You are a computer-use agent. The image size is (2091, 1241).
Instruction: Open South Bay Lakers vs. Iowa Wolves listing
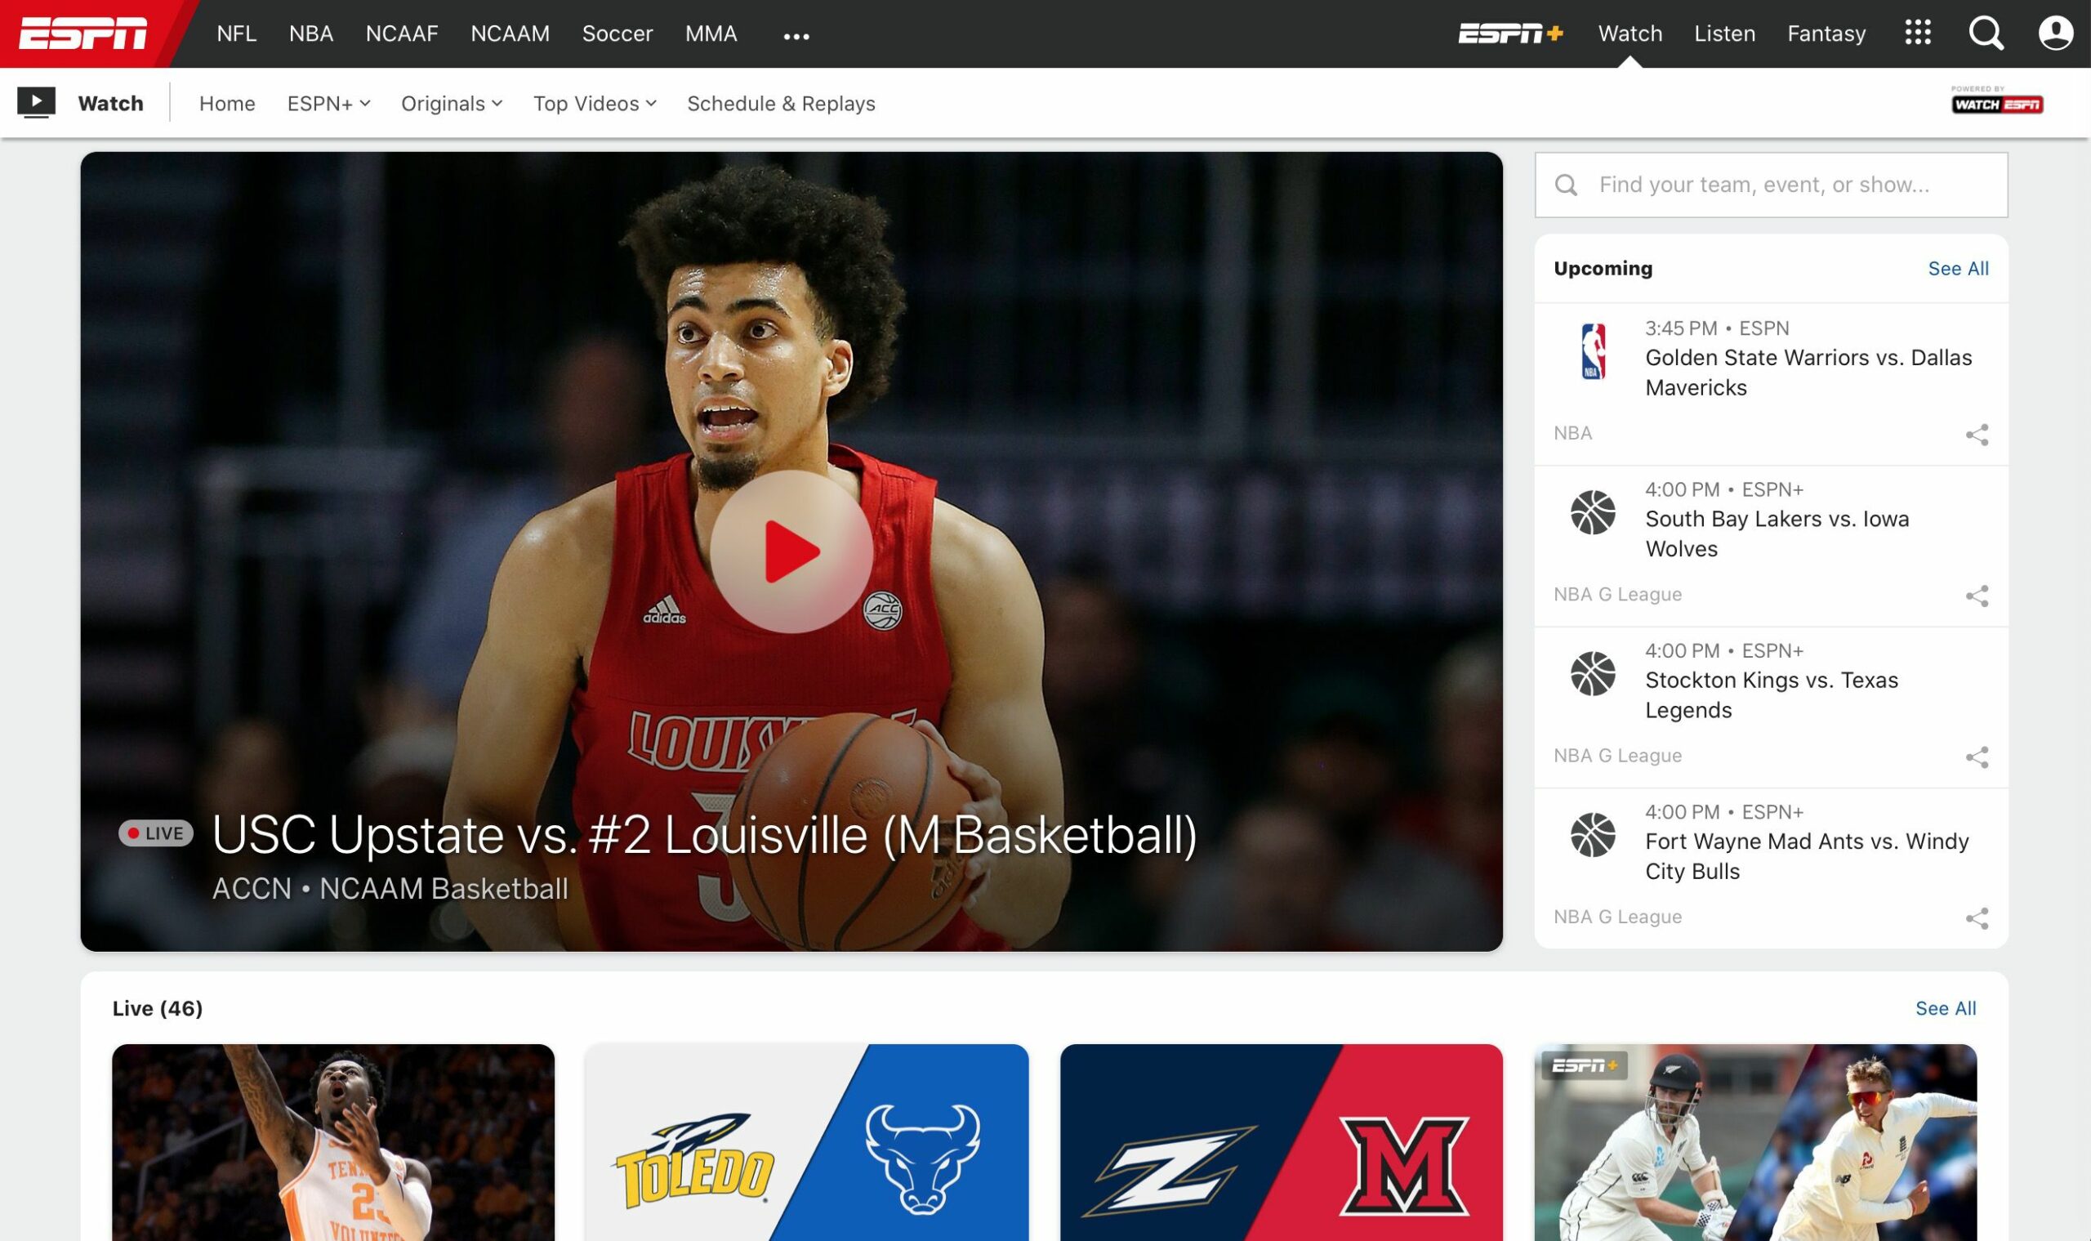click(x=1772, y=546)
